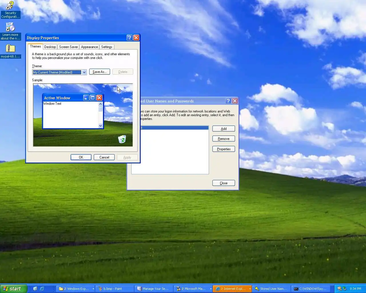Switch to Manage Your Server taskbar button
366x293 pixels.
pyautogui.click(x=154, y=289)
